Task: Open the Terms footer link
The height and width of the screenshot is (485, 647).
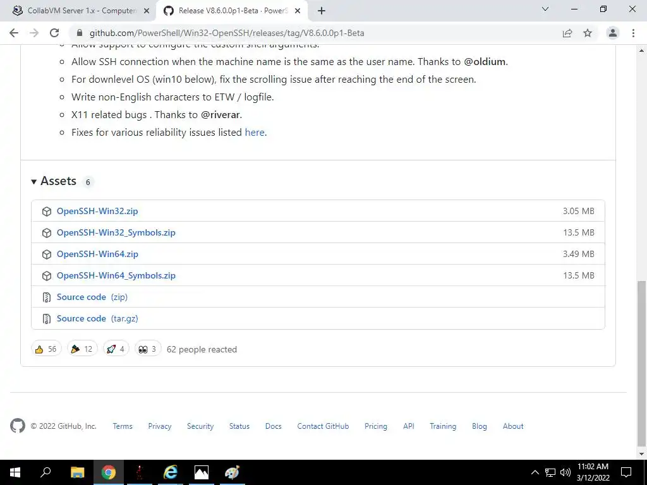Action: click(x=123, y=426)
